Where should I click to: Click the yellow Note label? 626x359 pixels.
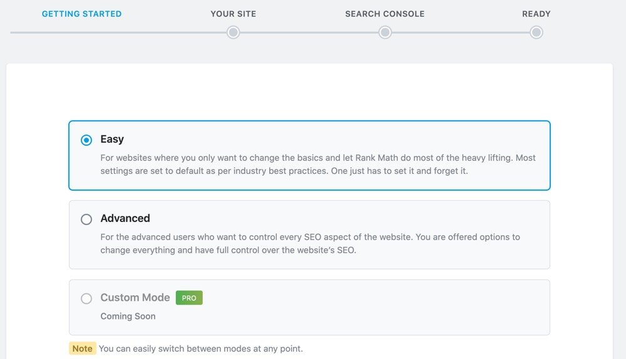(x=83, y=348)
